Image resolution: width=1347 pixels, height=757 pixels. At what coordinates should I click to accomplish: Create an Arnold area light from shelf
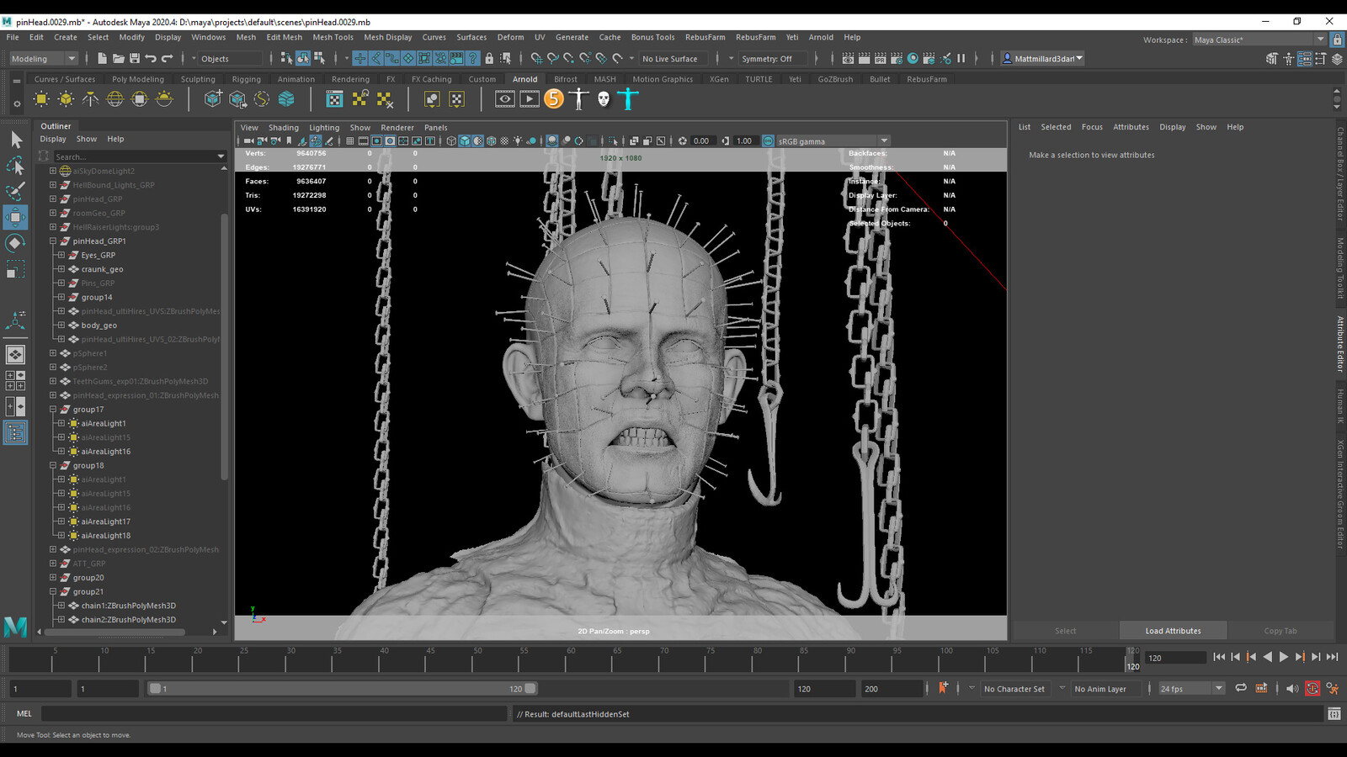point(40,99)
